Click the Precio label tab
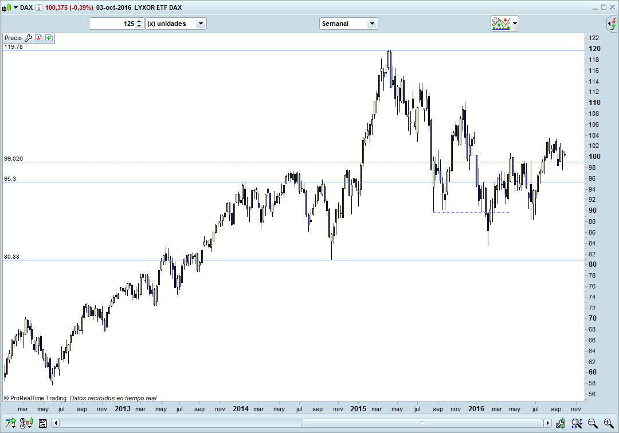This screenshot has width=619, height=433. [13, 38]
